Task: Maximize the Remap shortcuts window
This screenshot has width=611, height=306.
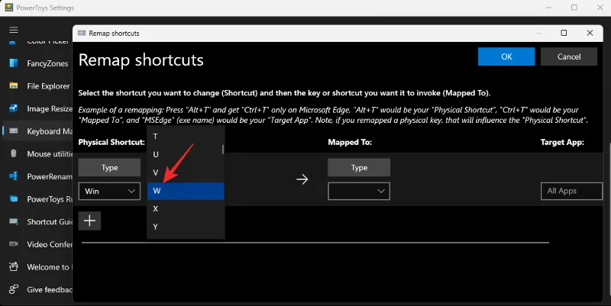Action: coord(564,33)
